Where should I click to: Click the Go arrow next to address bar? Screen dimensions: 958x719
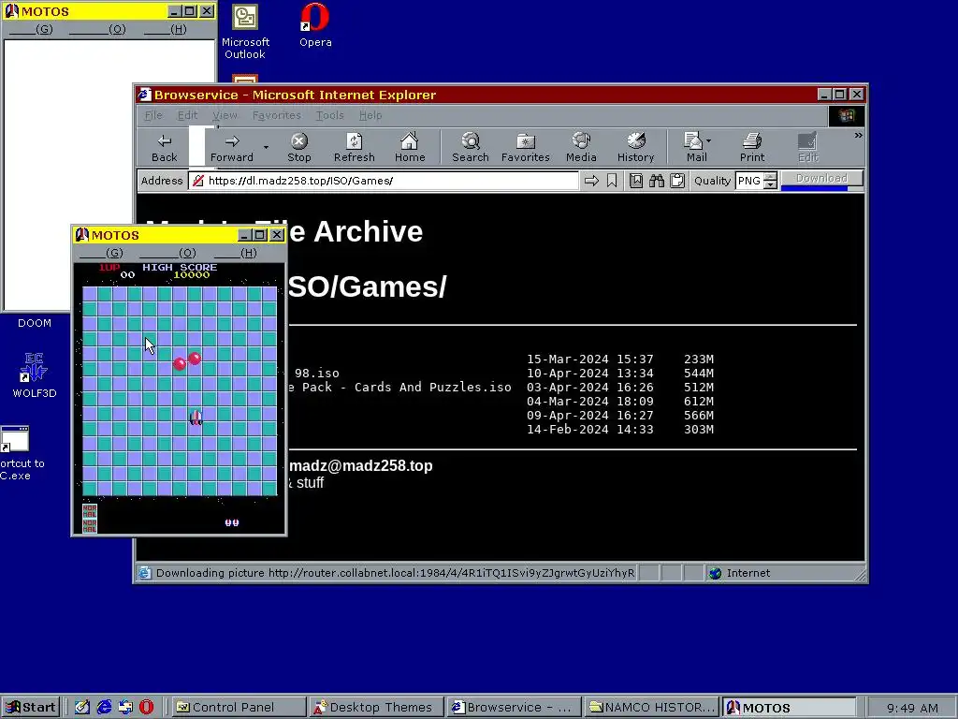point(591,181)
